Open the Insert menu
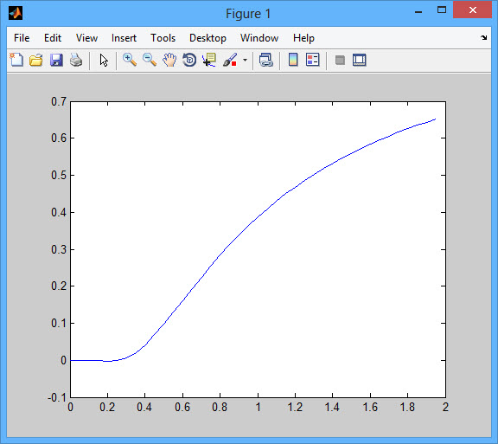 [124, 38]
